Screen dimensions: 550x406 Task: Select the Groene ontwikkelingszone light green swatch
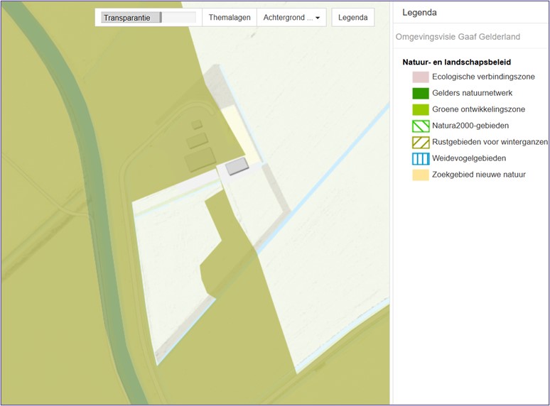(x=421, y=109)
